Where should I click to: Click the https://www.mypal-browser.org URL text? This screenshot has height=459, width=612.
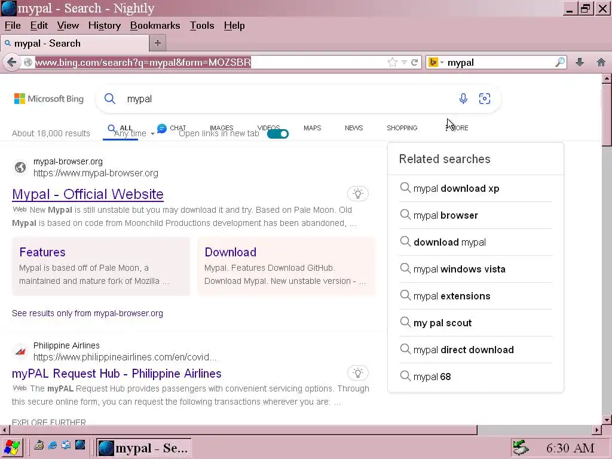coord(96,173)
